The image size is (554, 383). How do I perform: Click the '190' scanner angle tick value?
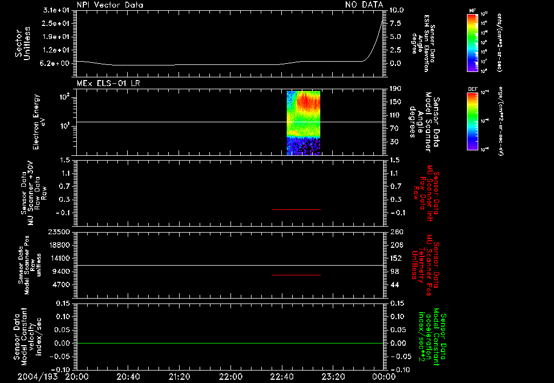(397, 89)
